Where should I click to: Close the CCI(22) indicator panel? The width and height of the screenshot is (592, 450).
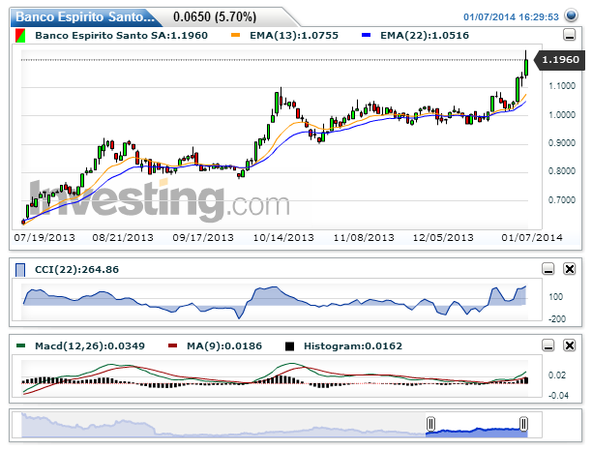pyautogui.click(x=570, y=269)
